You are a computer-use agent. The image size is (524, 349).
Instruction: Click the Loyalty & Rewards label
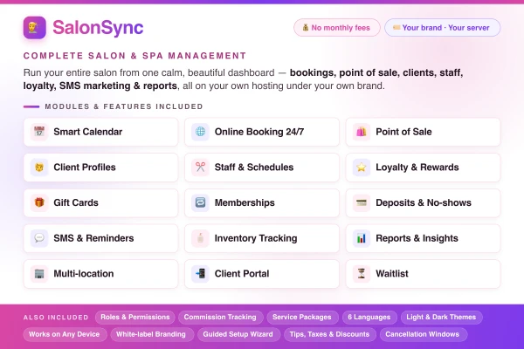pos(417,167)
